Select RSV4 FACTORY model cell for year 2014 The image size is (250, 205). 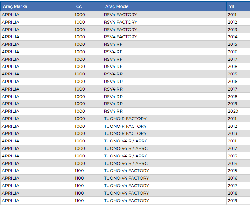pos(120,37)
